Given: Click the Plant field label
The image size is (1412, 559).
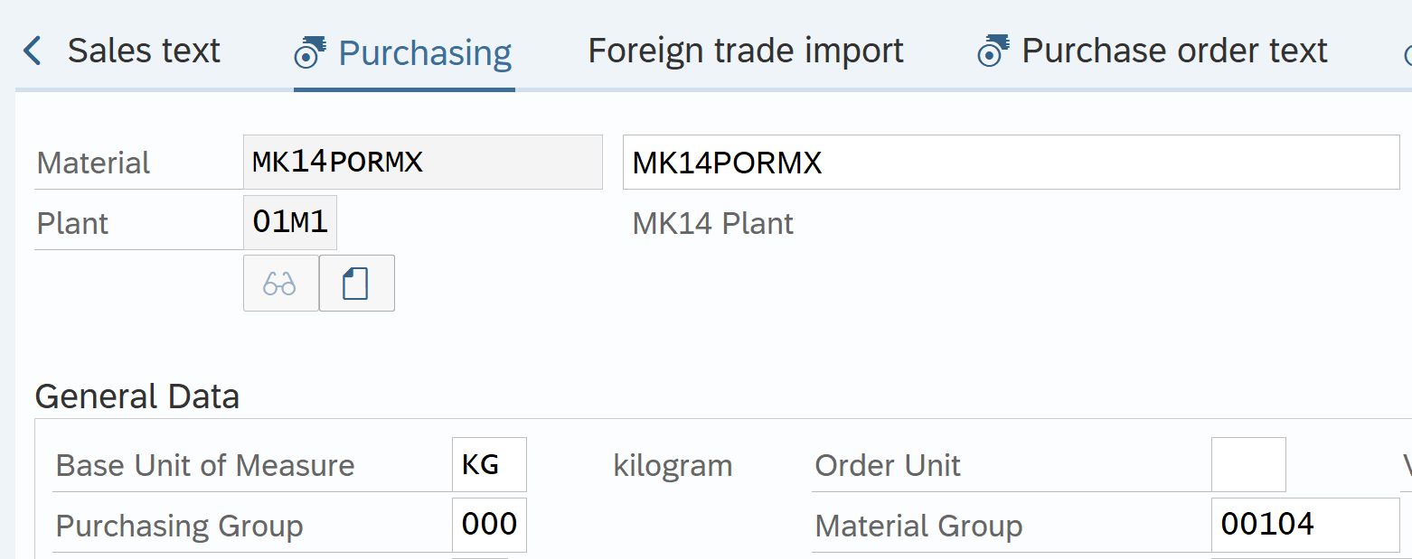Looking at the screenshot, I should click(72, 224).
